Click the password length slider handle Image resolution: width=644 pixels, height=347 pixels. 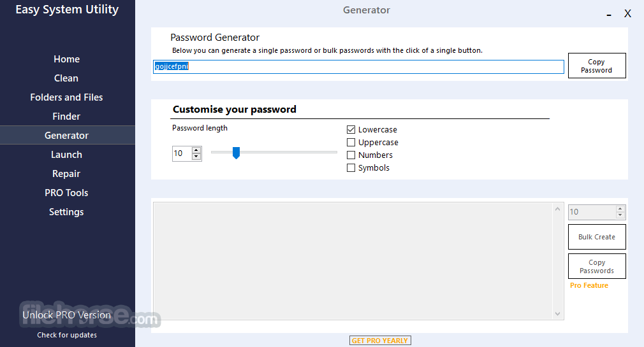pyautogui.click(x=236, y=153)
